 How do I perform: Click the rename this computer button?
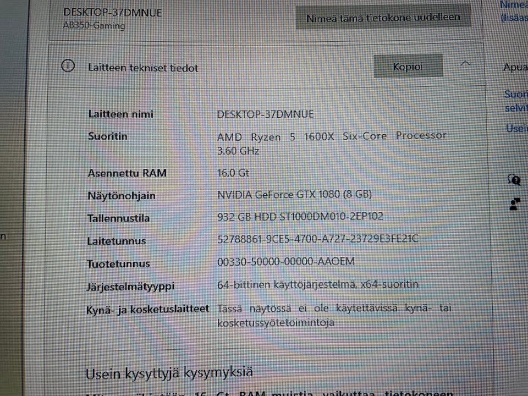[383, 17]
